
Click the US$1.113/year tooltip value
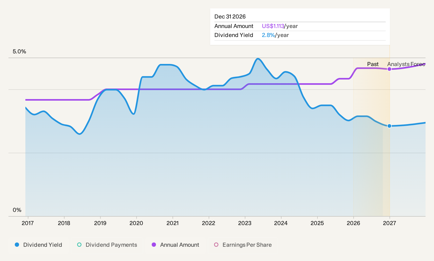tap(280, 26)
